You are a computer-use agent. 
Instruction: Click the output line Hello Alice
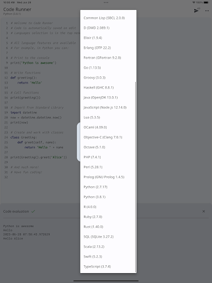[13, 238]
